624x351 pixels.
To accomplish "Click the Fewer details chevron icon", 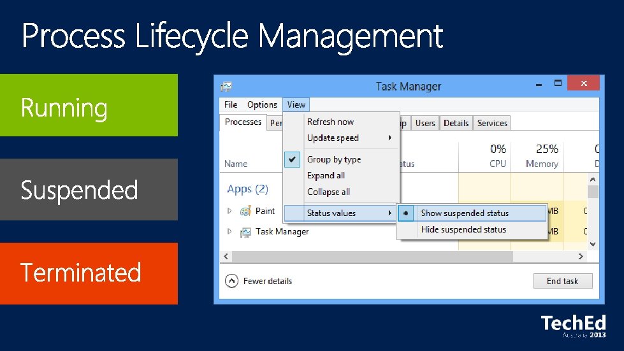I will point(231,281).
